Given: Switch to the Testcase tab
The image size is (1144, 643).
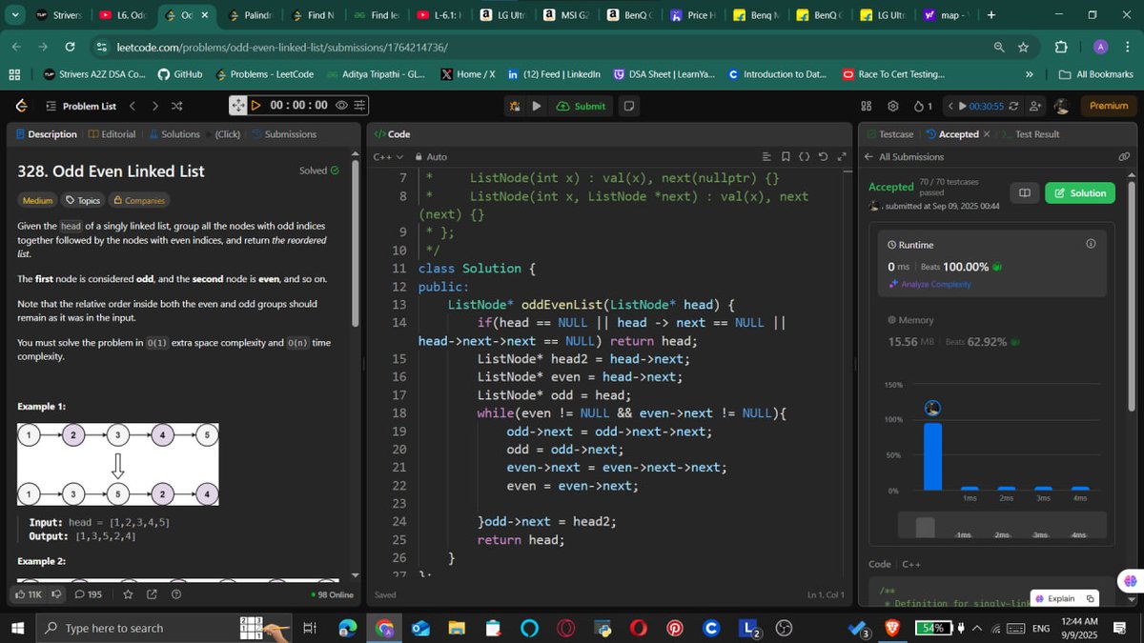Looking at the screenshot, I should click(890, 134).
